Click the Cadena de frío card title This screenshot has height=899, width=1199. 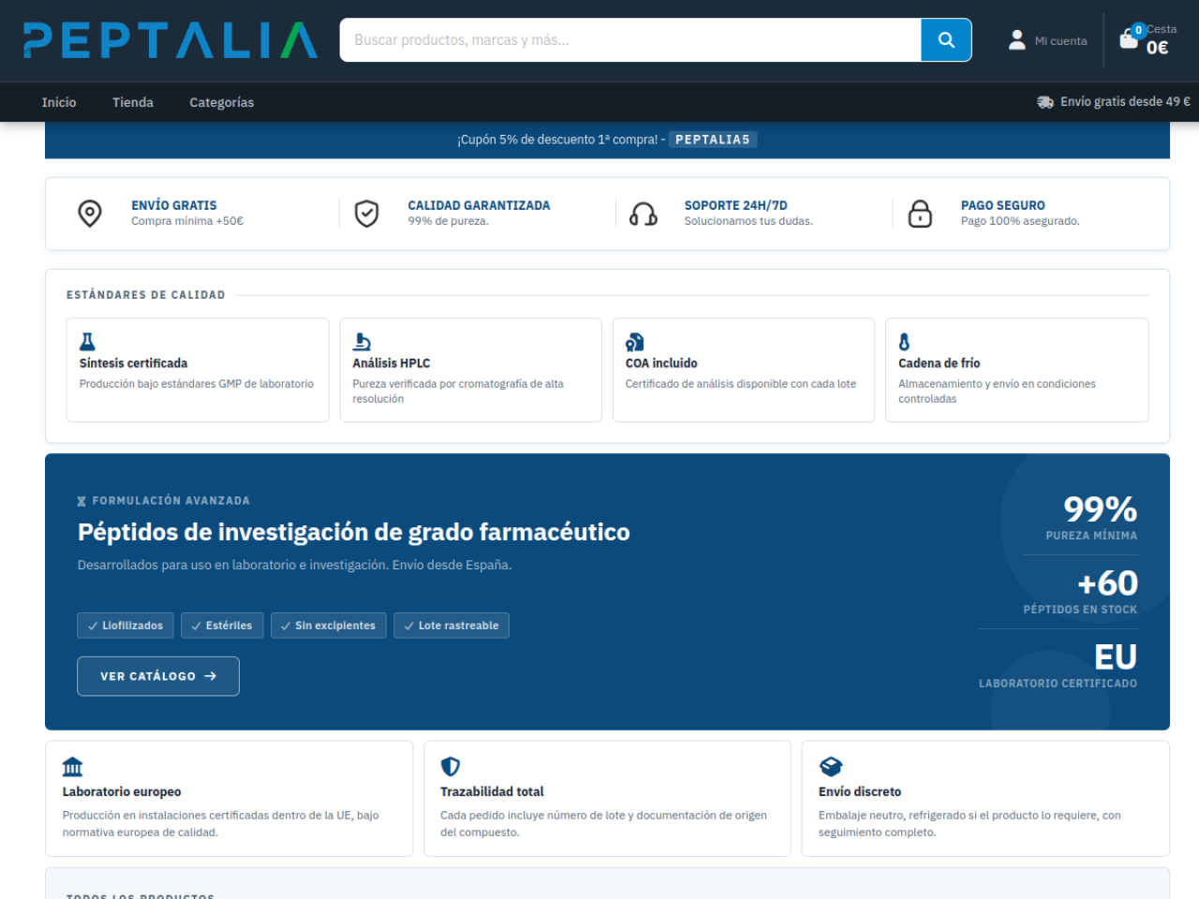click(x=940, y=363)
